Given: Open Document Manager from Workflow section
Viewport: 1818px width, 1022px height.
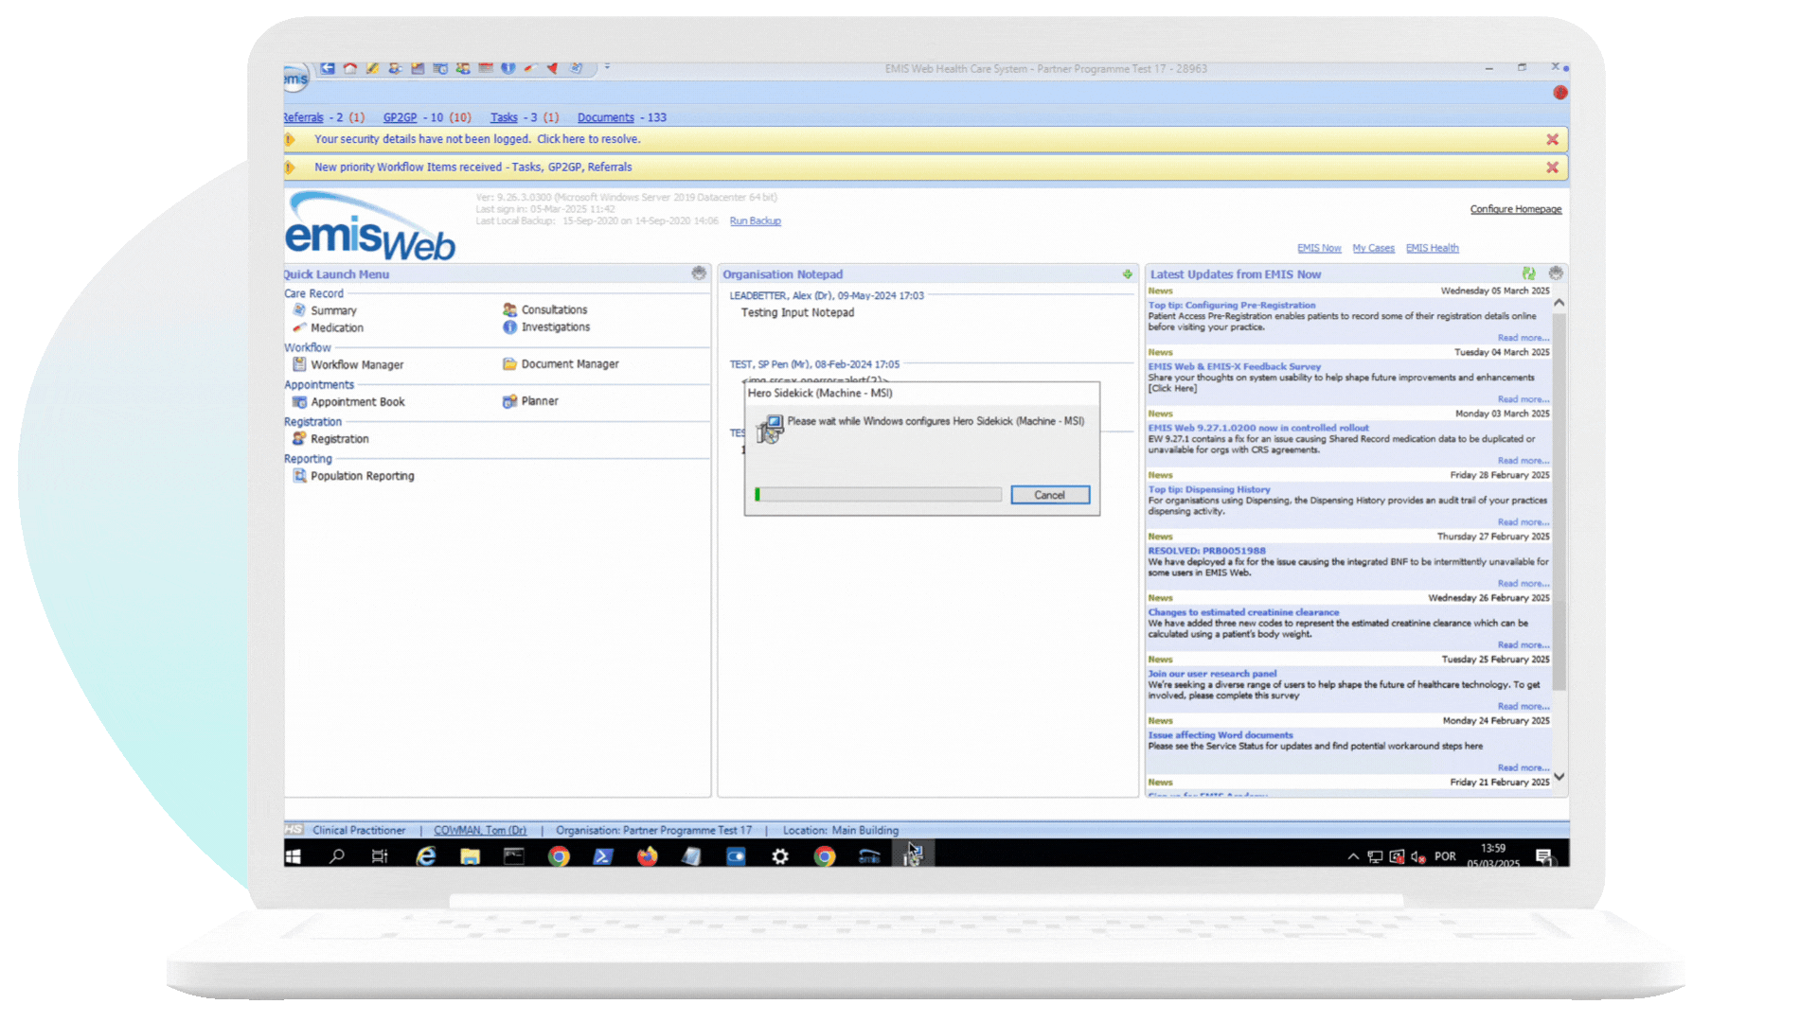Looking at the screenshot, I should [x=569, y=363].
